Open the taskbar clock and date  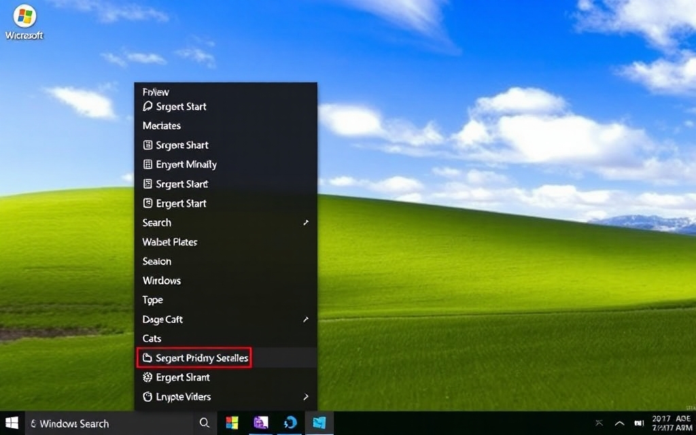tap(671, 423)
